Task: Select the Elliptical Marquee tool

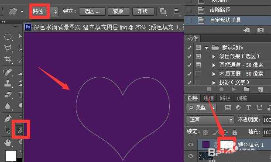Action: tap(8, 37)
